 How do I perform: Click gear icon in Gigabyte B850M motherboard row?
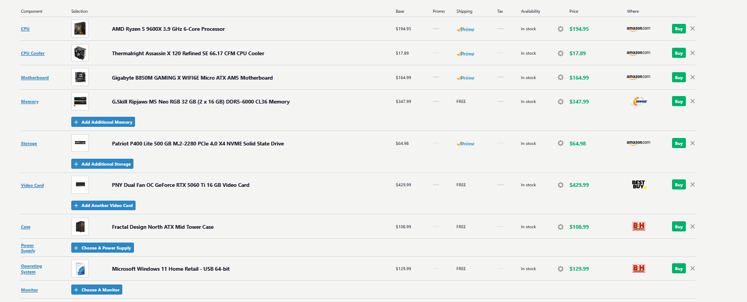point(560,77)
